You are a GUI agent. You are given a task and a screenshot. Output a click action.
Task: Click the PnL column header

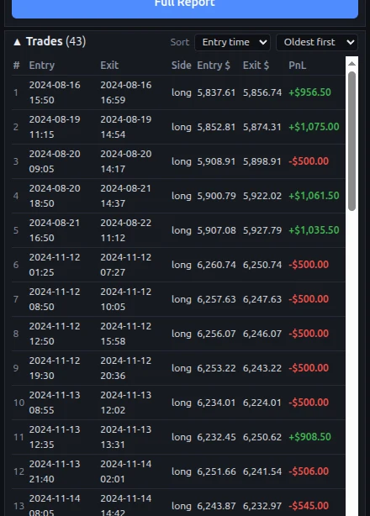tap(297, 66)
